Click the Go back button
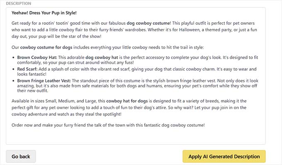Viewport: 282px width, 165px height. click(21, 156)
